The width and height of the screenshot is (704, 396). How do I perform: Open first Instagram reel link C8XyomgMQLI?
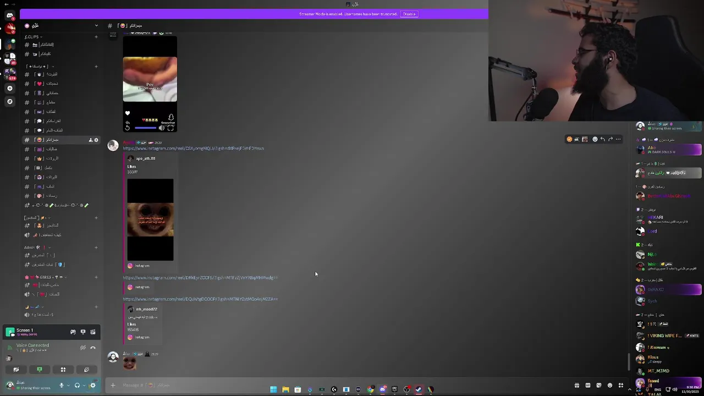click(x=193, y=148)
